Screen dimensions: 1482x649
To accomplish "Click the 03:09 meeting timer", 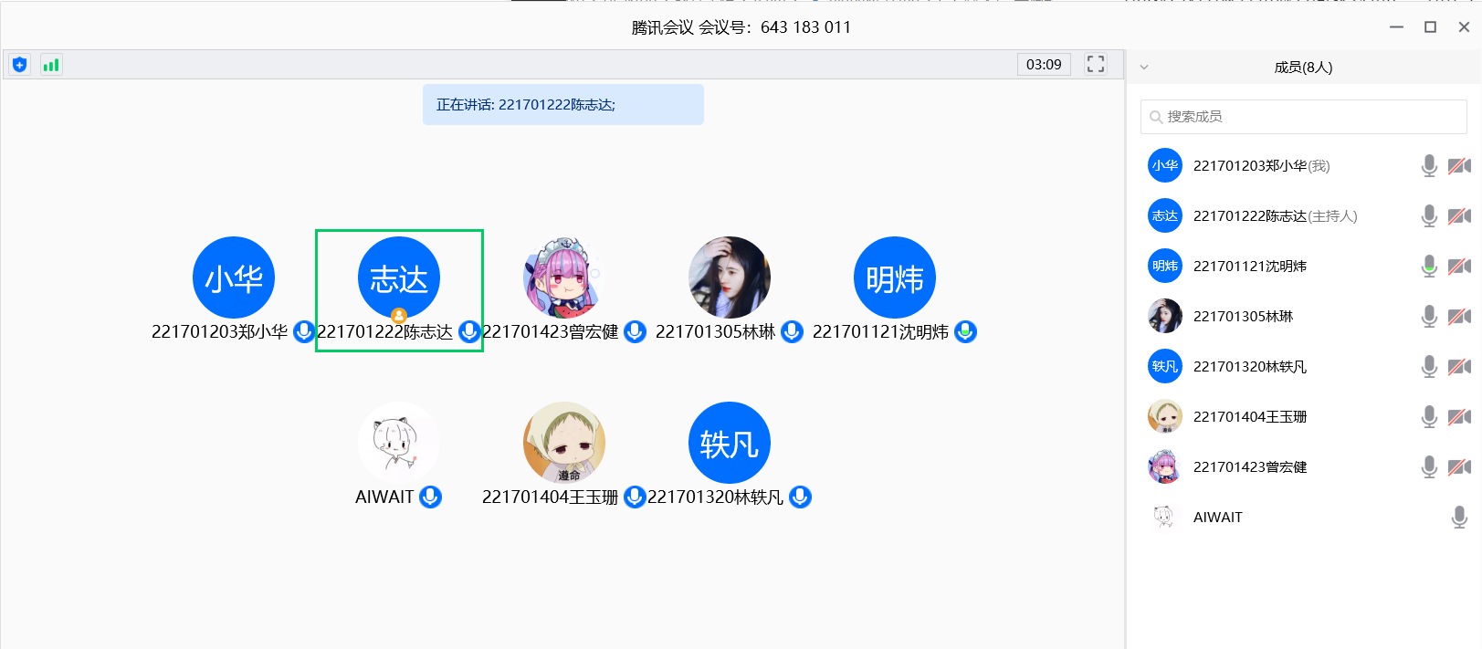I will (1044, 64).
